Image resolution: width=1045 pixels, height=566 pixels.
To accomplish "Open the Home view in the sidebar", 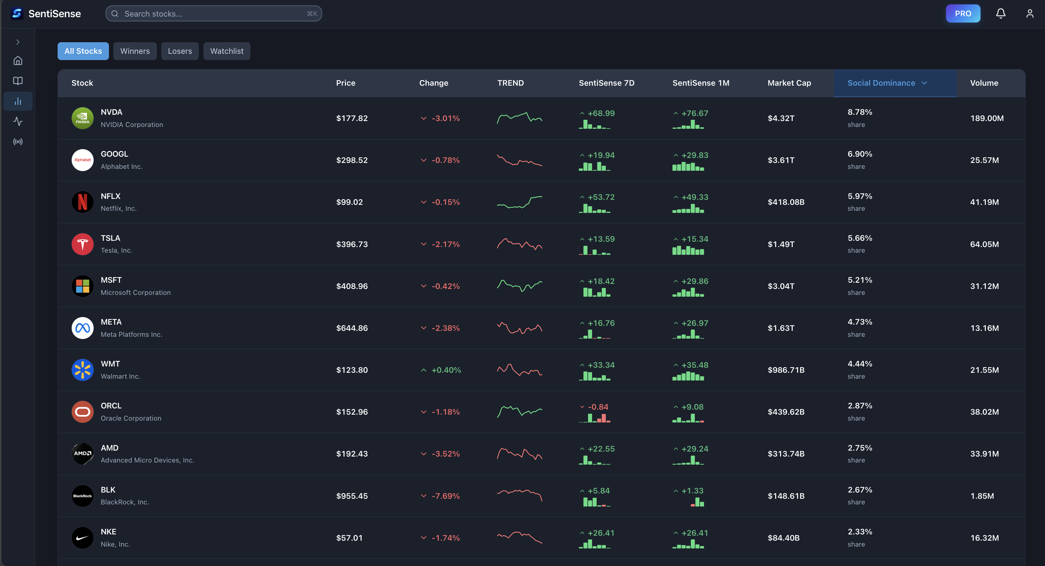I will coord(18,60).
